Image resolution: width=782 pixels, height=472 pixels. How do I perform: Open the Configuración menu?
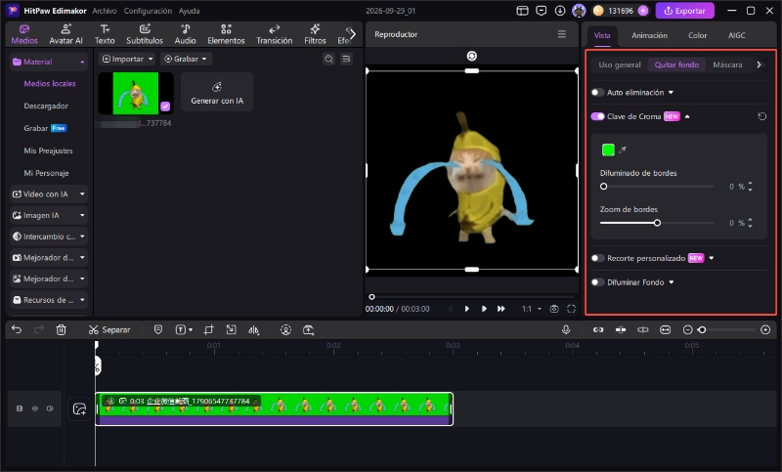point(148,11)
